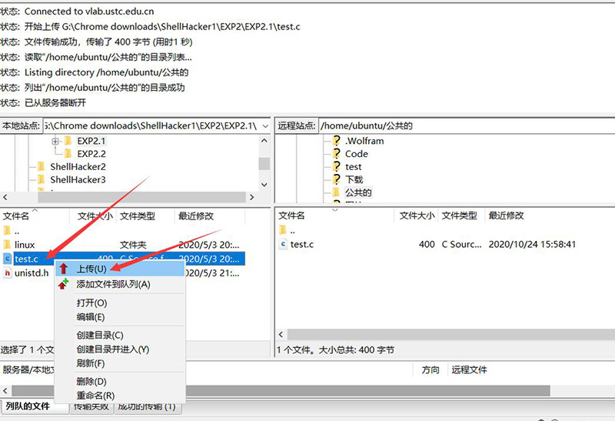Select 下载 folder in remote tree
Viewport: 615px width, 421px height.
(x=354, y=180)
